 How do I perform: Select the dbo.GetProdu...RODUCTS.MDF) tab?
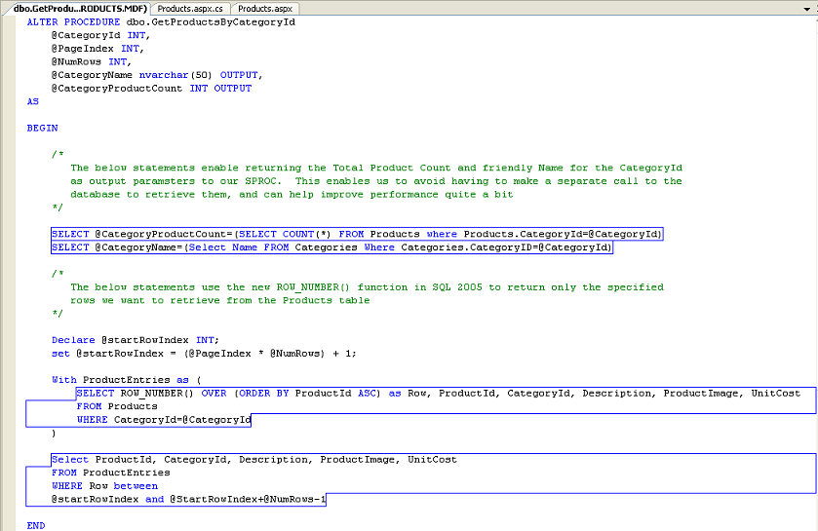pos(79,9)
